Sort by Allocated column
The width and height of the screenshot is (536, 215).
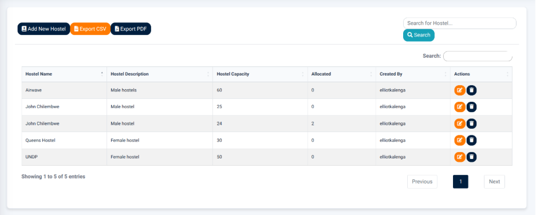point(342,74)
